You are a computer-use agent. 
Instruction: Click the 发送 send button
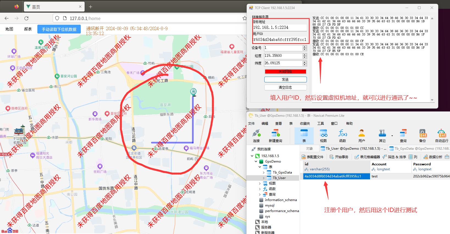coord(285,79)
